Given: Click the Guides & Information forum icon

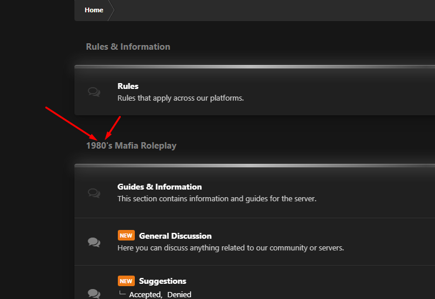Looking at the screenshot, I should [x=94, y=193].
